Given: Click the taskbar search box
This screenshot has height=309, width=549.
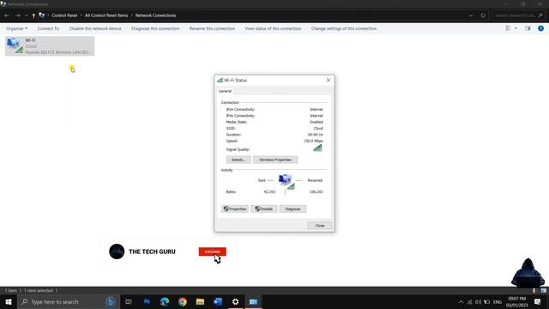Looking at the screenshot, I should coord(69,301).
